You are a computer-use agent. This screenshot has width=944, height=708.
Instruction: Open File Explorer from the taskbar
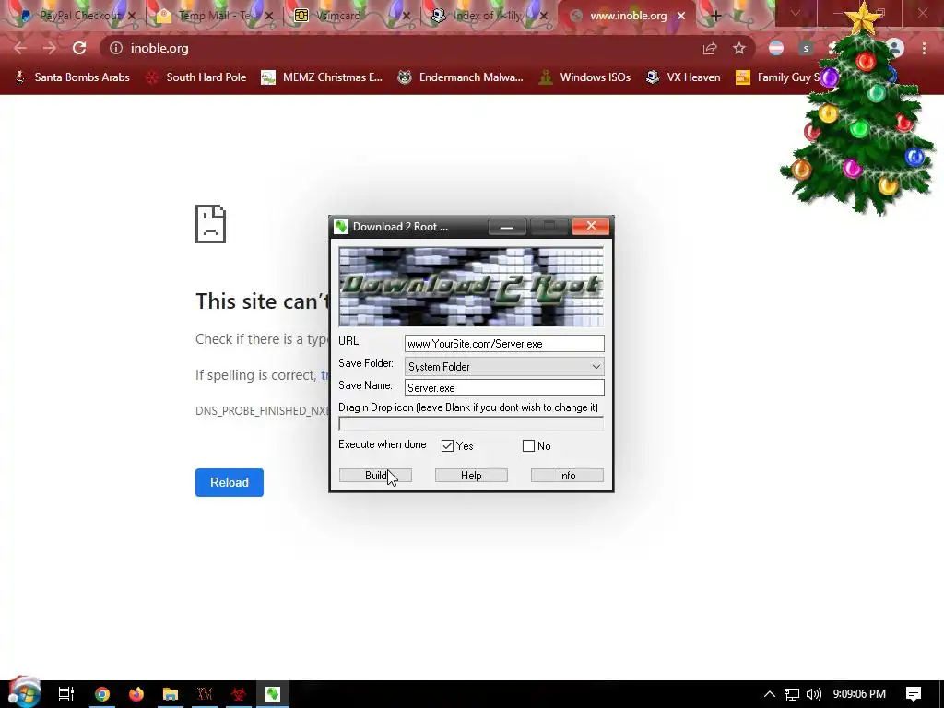[171, 694]
